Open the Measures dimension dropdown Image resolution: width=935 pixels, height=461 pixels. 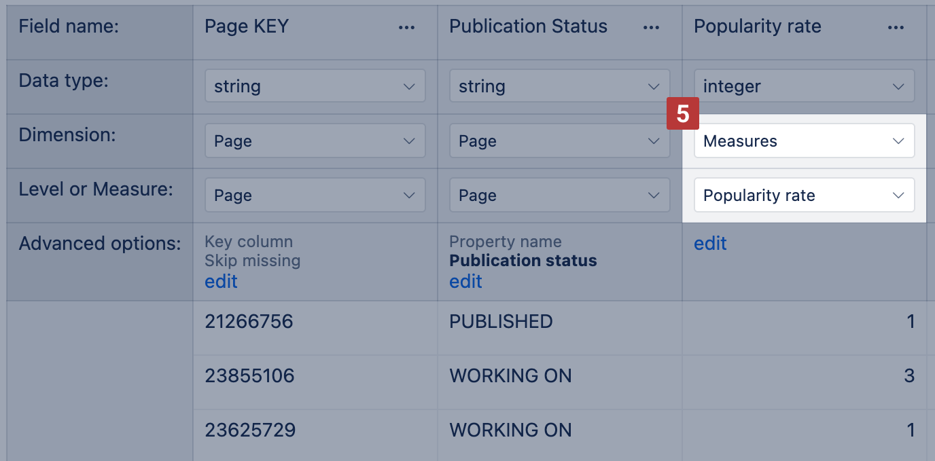(804, 141)
